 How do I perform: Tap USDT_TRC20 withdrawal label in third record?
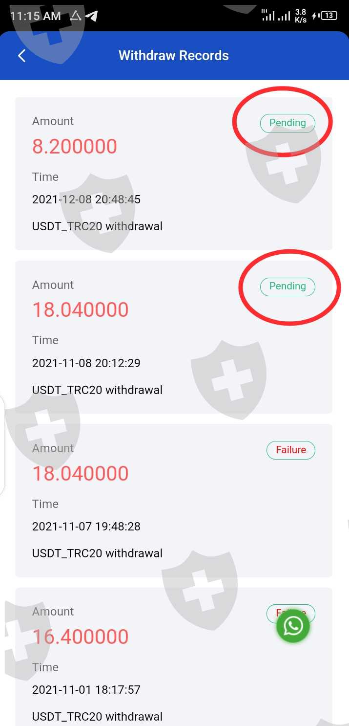tap(97, 553)
